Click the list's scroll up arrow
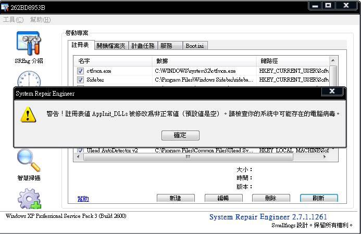This screenshot has height=234, width=361. 333,61
